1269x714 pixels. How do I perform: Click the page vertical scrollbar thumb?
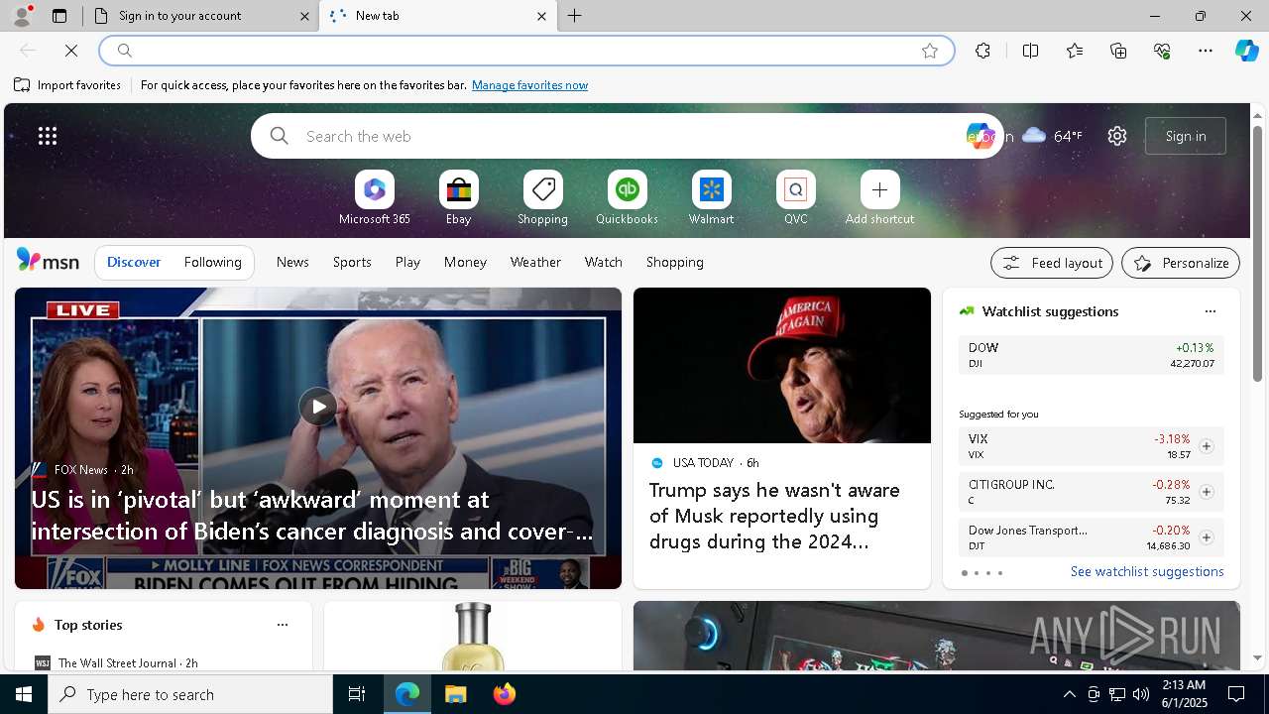[x=1257, y=253]
